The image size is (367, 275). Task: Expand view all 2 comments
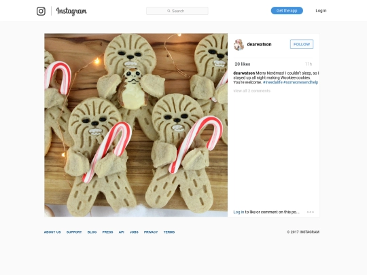point(252,91)
